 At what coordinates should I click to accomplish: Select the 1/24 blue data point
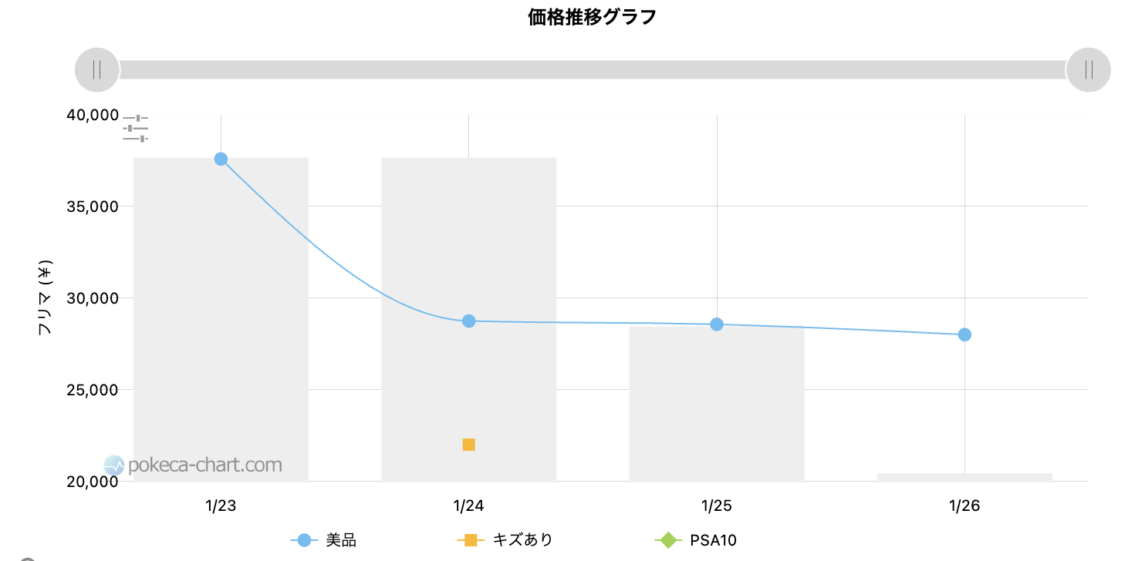pyautogui.click(x=468, y=321)
